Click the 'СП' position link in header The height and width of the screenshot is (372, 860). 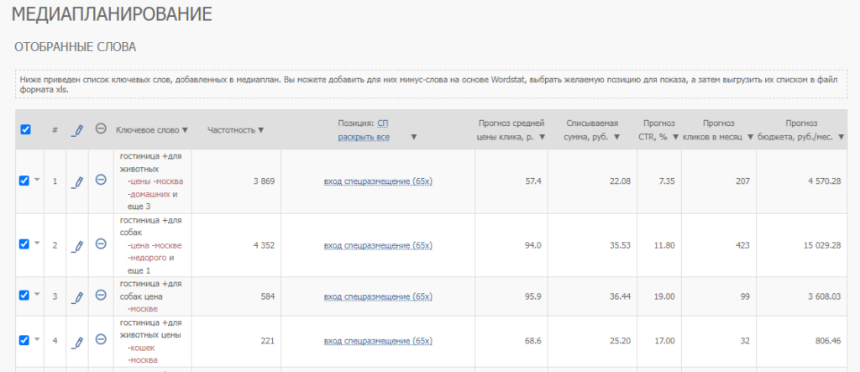(x=382, y=123)
